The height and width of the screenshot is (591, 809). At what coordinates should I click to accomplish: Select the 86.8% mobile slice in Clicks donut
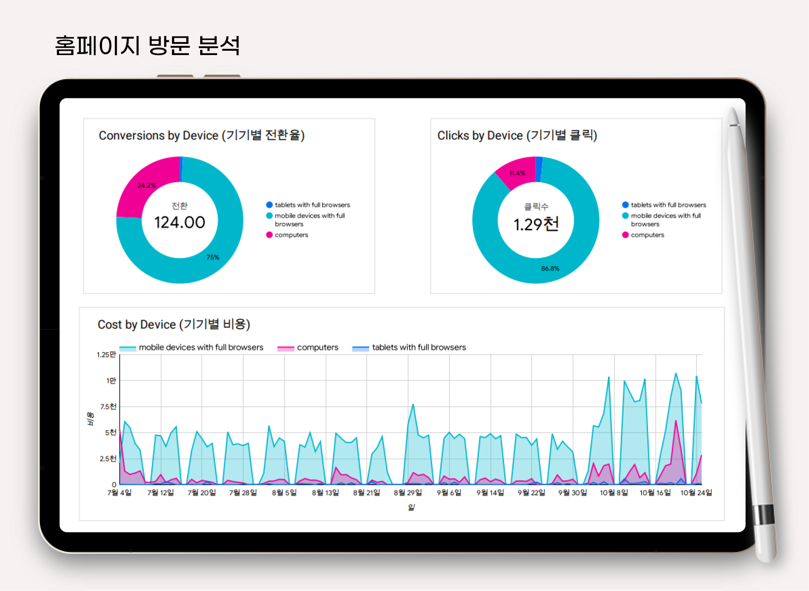550,268
